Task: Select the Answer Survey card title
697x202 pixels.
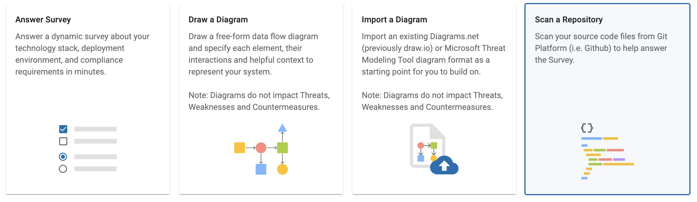Action: tap(43, 20)
